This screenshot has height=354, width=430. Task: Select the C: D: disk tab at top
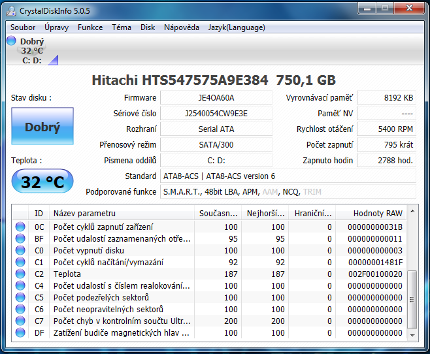tap(31, 60)
